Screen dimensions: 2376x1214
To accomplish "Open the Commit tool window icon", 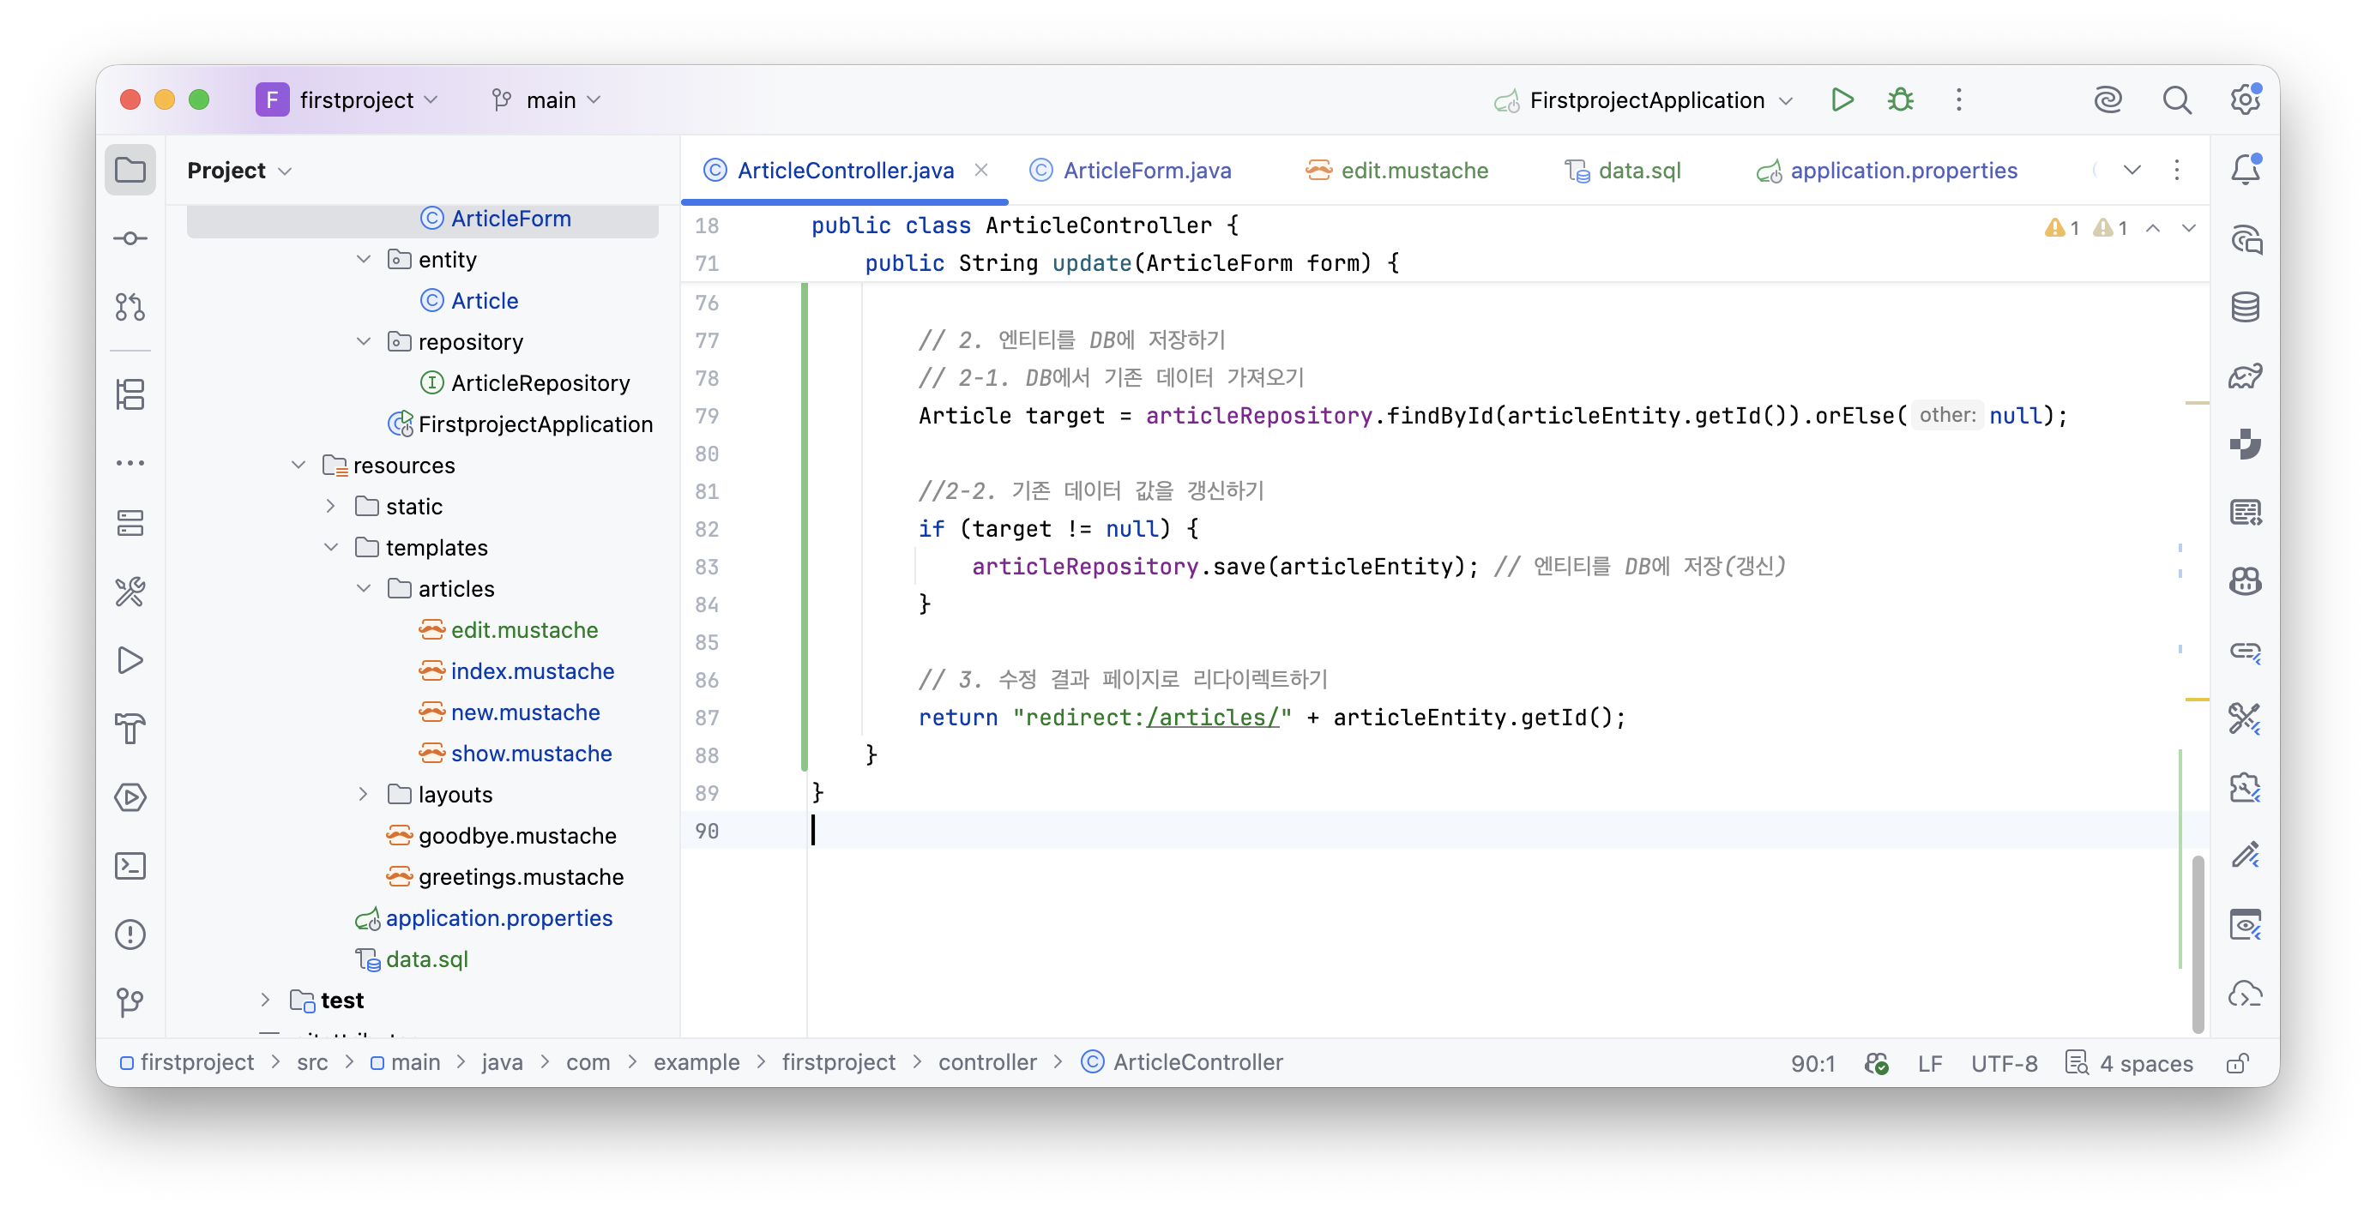I will tap(130, 238).
